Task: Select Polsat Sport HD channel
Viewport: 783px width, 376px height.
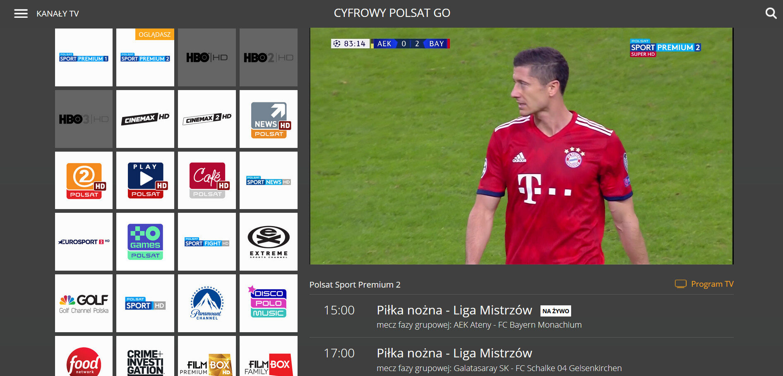Action: point(145,303)
